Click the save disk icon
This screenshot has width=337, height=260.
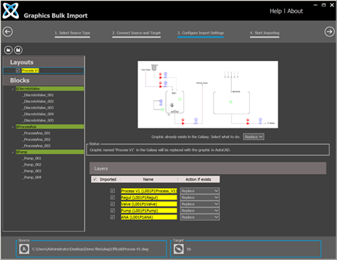tap(18, 50)
